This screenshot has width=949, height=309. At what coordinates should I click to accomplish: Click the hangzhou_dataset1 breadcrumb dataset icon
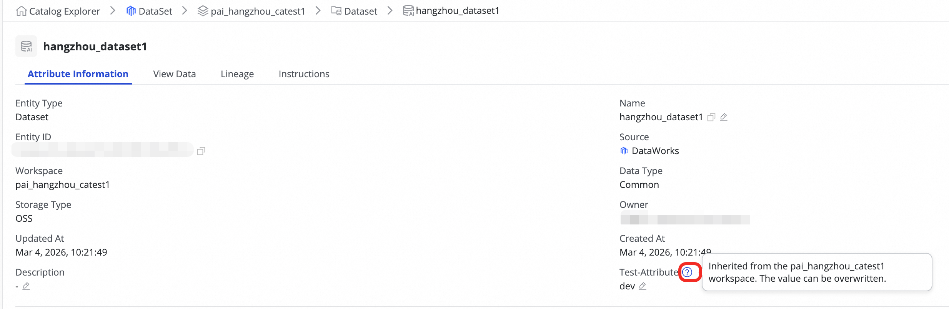pos(408,11)
